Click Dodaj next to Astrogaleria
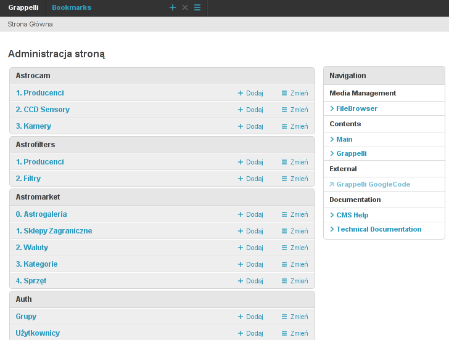Viewport: 449px width, 340px height. 250,214
